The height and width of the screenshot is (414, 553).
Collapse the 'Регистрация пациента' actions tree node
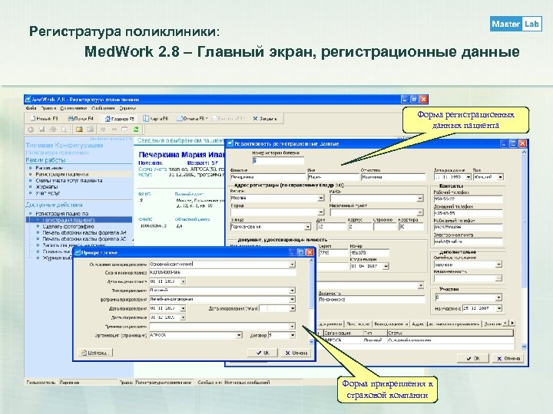[x=30, y=214]
